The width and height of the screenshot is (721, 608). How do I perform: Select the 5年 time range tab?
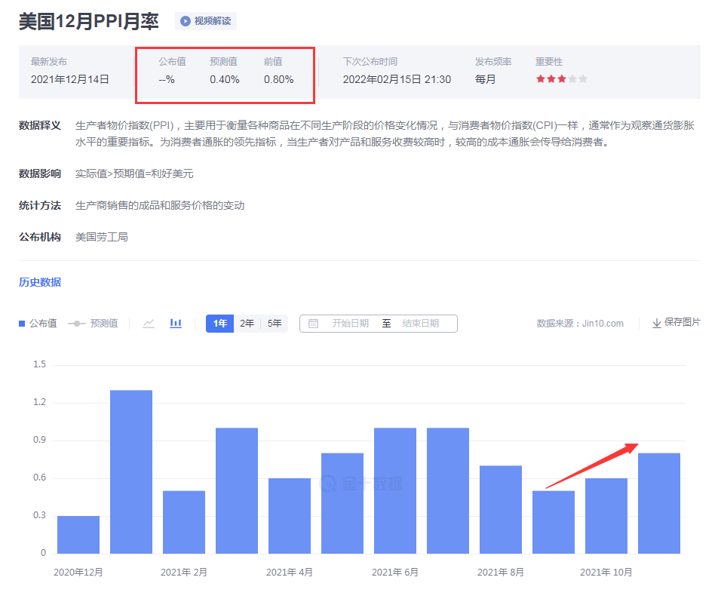click(x=275, y=324)
